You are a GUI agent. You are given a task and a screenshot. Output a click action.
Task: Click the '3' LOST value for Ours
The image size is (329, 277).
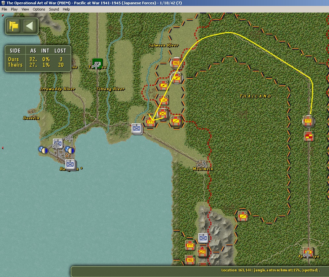(61, 59)
